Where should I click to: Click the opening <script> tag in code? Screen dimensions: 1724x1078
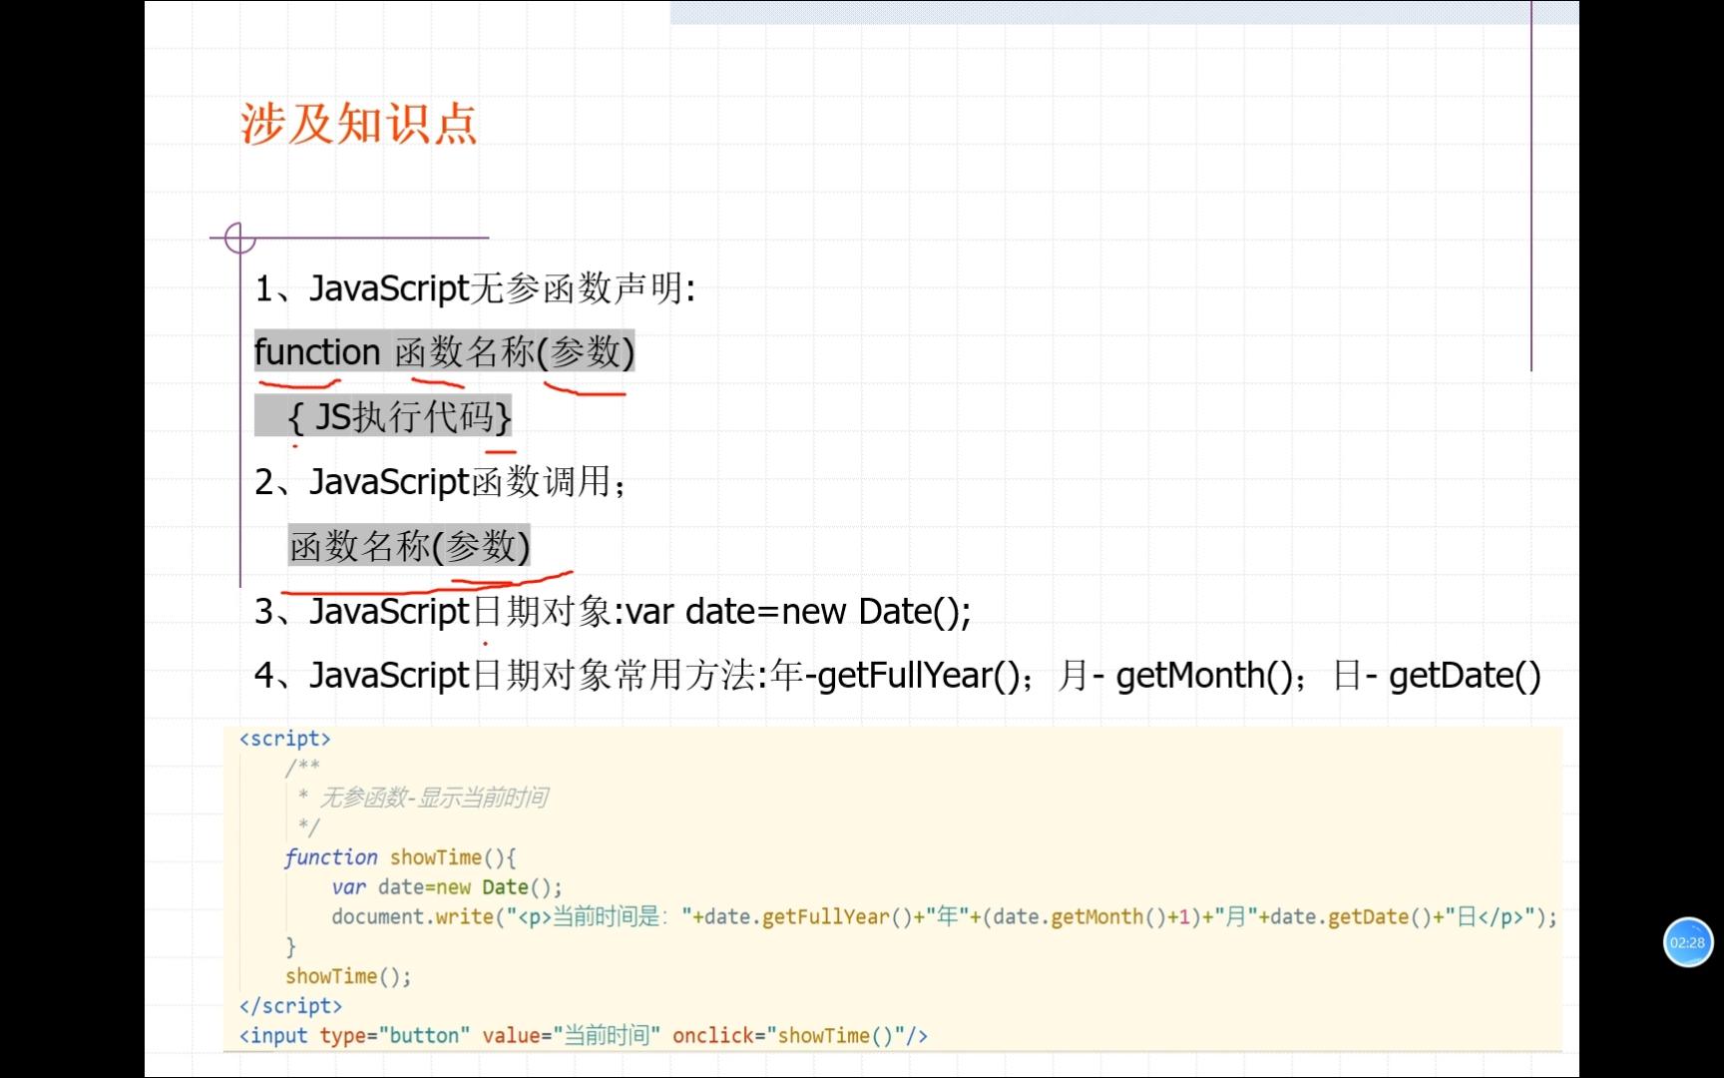tap(285, 739)
